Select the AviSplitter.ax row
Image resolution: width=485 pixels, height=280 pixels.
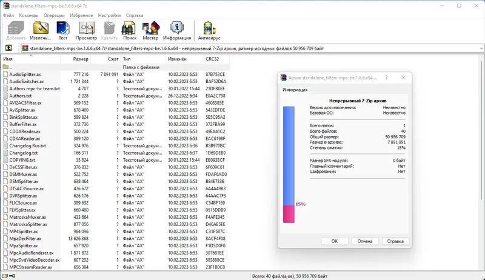[116, 110]
